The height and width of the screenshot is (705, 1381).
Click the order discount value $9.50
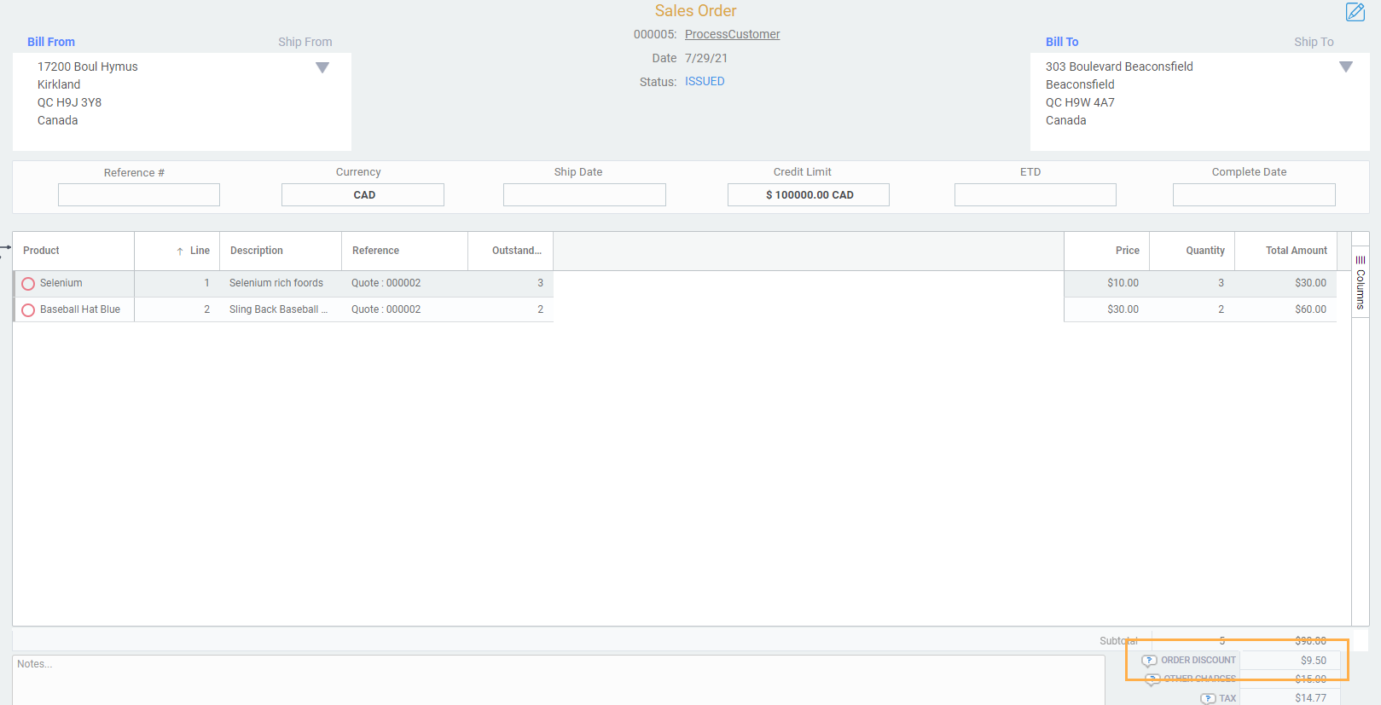pos(1314,661)
